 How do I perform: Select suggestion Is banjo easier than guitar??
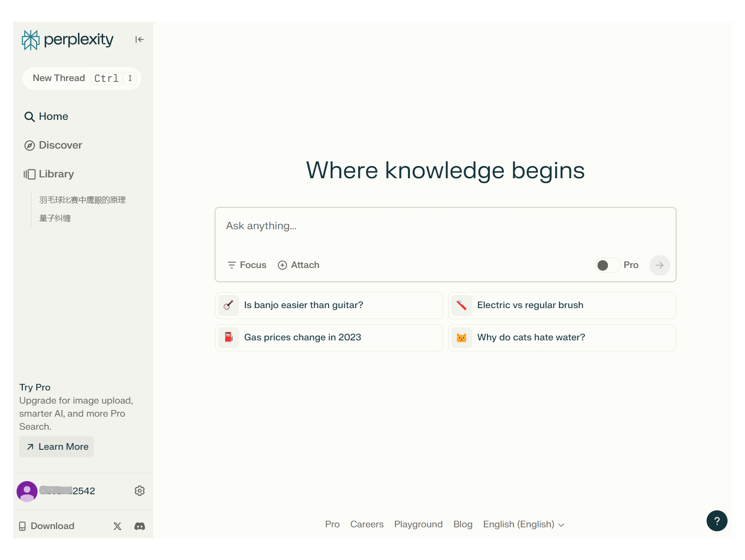click(329, 305)
